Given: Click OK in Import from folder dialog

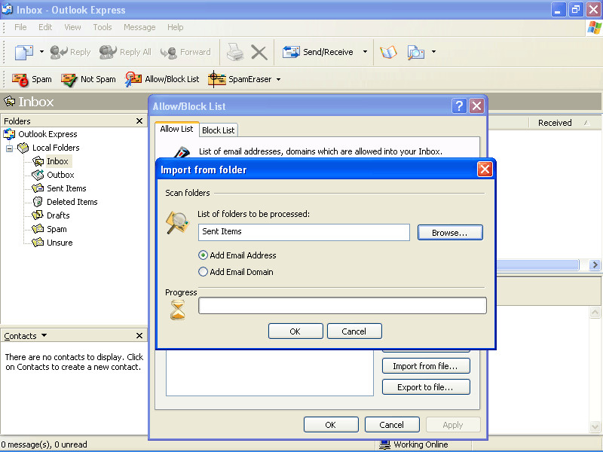Looking at the screenshot, I should [295, 331].
